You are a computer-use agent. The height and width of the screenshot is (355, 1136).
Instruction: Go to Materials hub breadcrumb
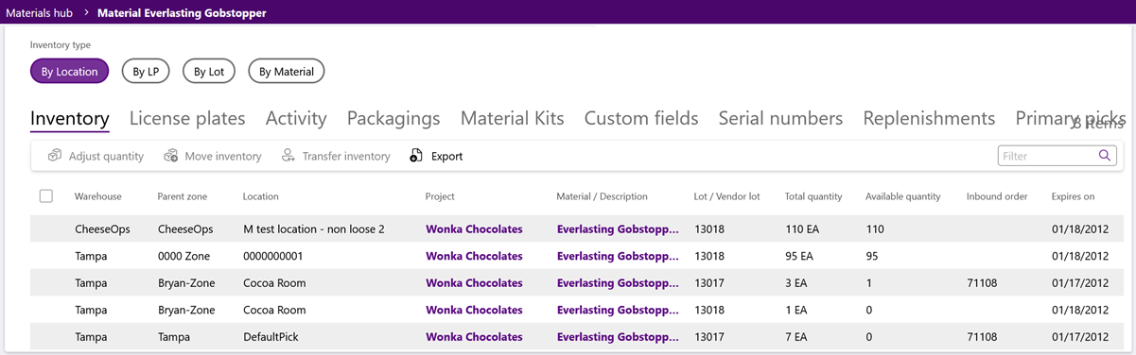40,13
